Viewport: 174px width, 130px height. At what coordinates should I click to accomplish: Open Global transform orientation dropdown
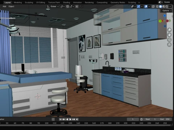(x=53, y=6)
